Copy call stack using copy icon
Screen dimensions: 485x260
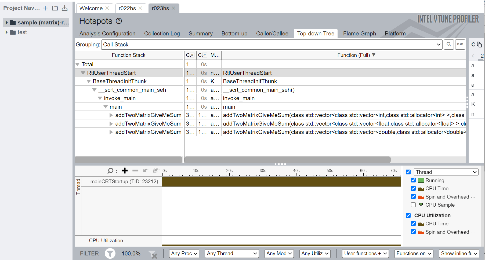(x=480, y=44)
